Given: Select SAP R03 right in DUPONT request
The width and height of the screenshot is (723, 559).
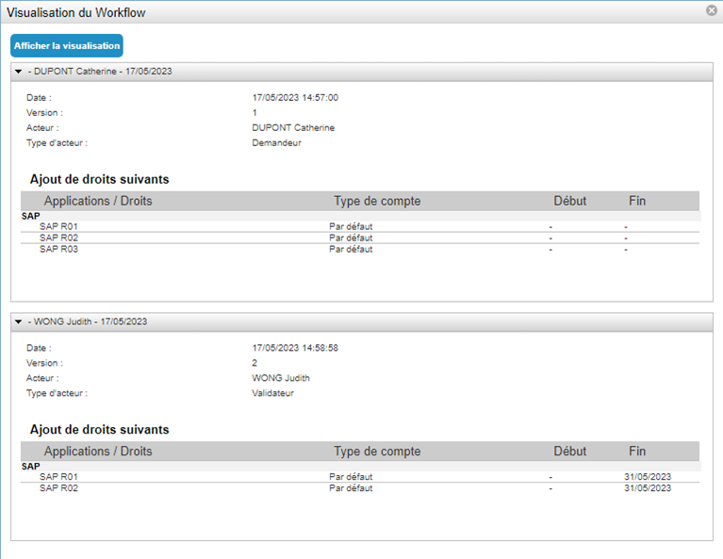Looking at the screenshot, I should (x=360, y=249).
